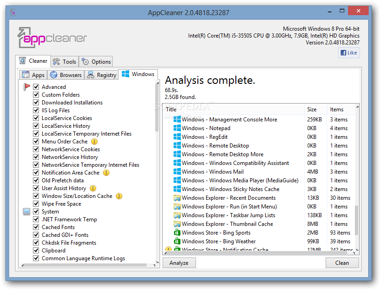Click the warning icon next to Menu Order Cache
The height and width of the screenshot is (290, 381).
(94, 142)
